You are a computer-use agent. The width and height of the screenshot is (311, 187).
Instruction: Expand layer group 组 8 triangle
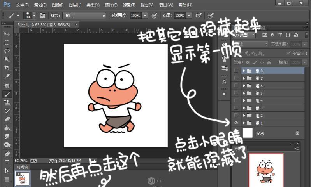[244, 71]
